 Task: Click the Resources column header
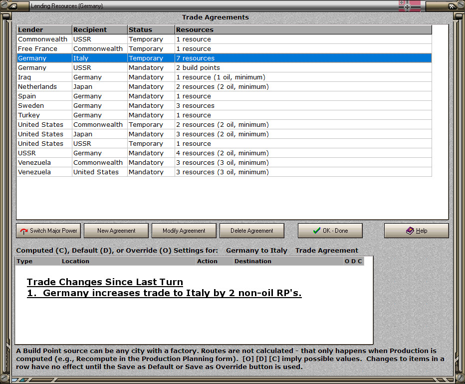coord(303,29)
